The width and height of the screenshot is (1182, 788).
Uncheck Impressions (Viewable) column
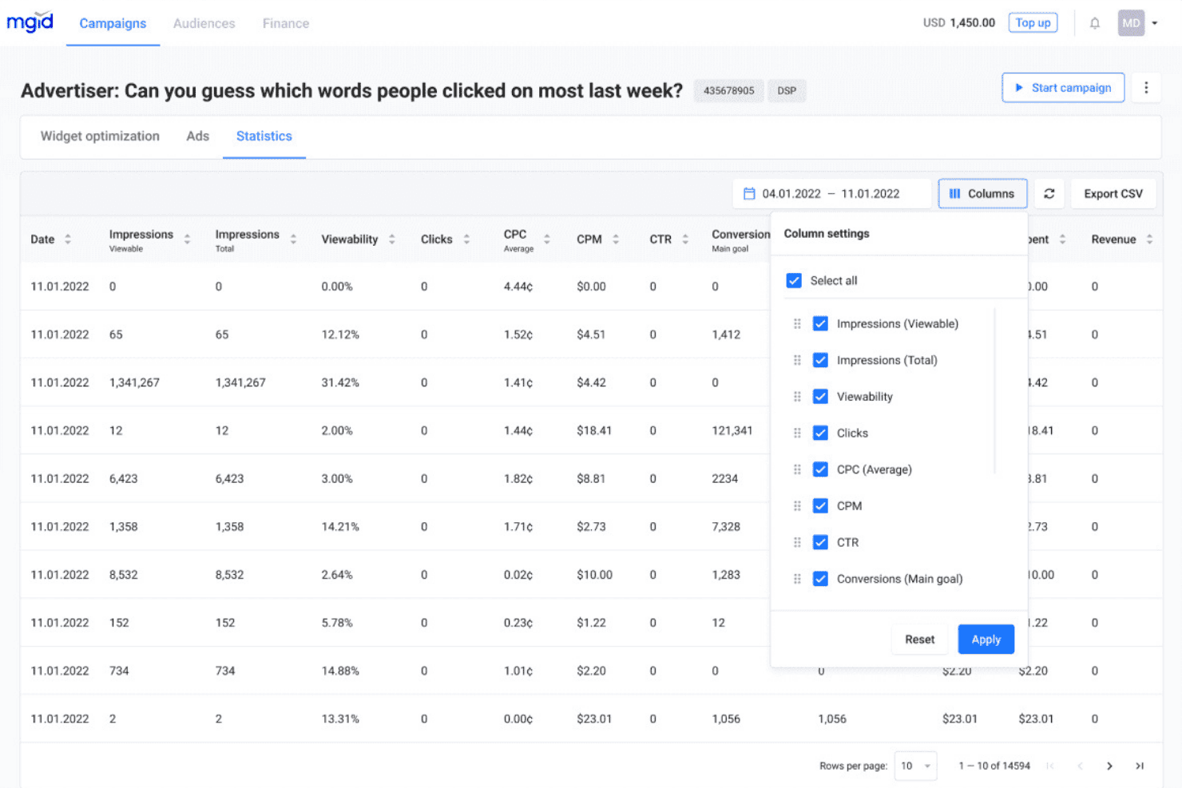click(820, 323)
